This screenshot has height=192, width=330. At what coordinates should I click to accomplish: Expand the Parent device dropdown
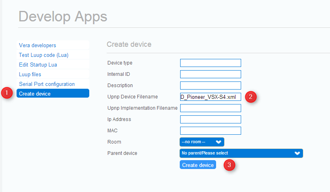(241, 153)
